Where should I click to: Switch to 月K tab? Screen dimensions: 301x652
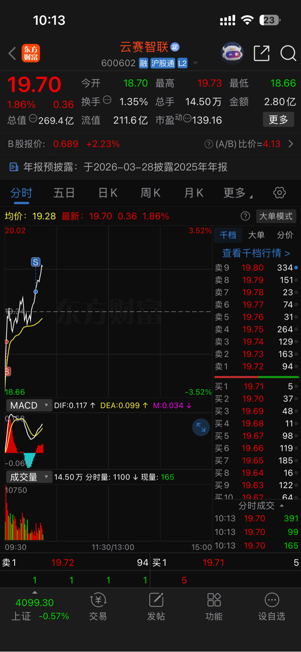[x=194, y=193]
